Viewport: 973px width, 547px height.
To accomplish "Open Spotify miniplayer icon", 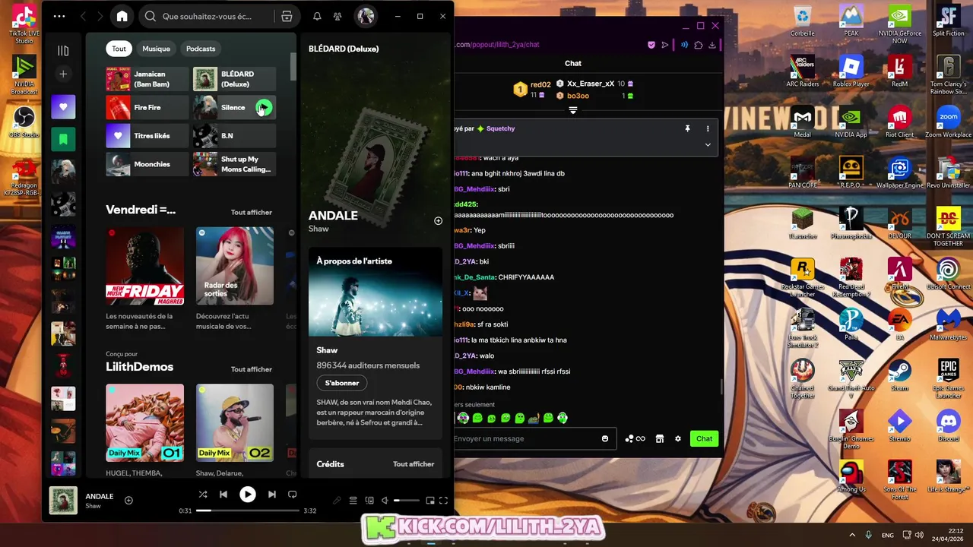I will (429, 500).
